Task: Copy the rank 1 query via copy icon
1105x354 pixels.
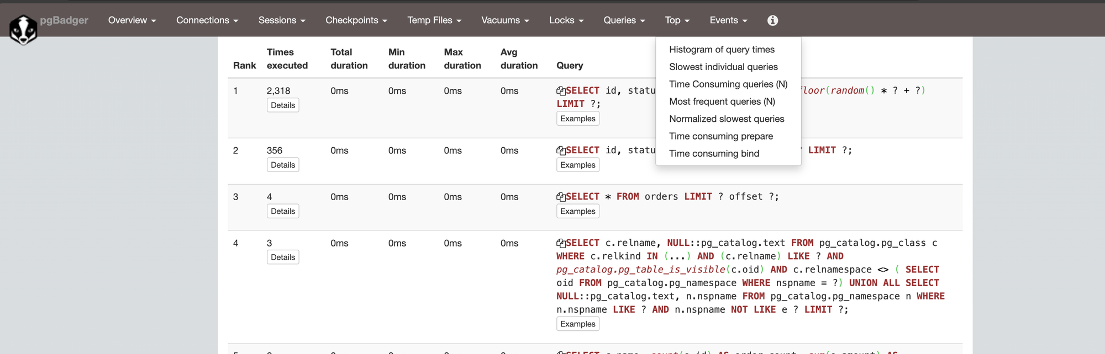Action: click(x=561, y=91)
